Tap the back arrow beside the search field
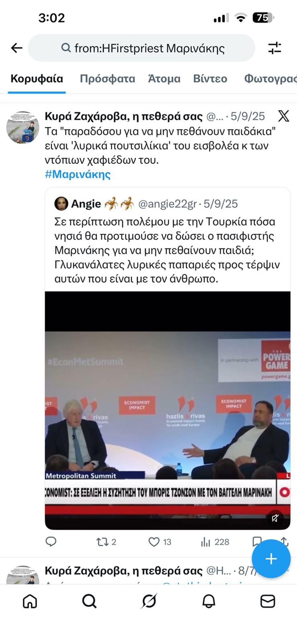This screenshot has height=642, width=297. [x=16, y=48]
